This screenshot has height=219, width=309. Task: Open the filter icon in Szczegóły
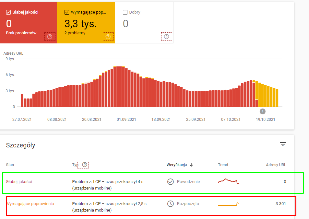[x=283, y=144]
